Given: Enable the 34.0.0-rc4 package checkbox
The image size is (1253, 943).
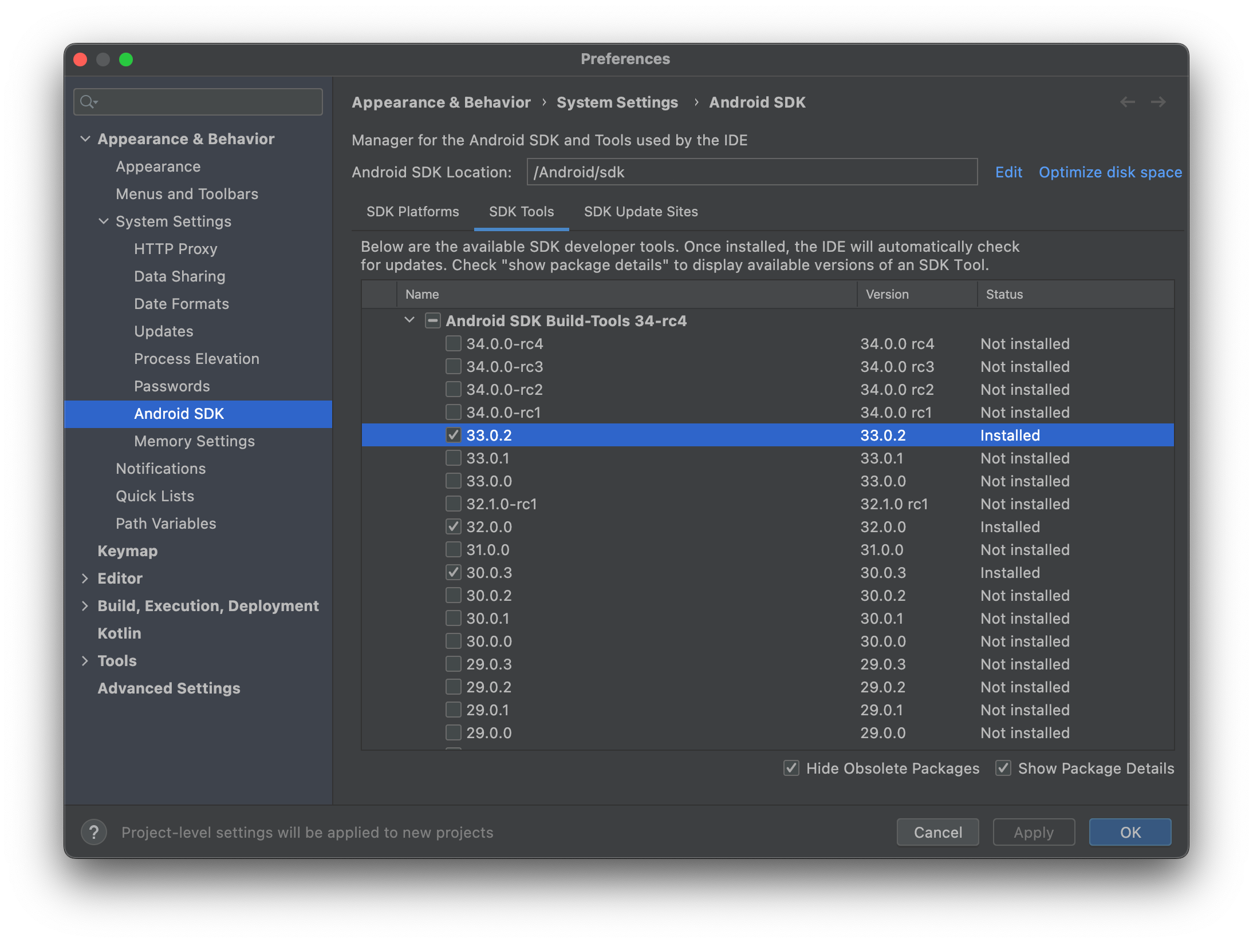Looking at the screenshot, I should pos(451,344).
